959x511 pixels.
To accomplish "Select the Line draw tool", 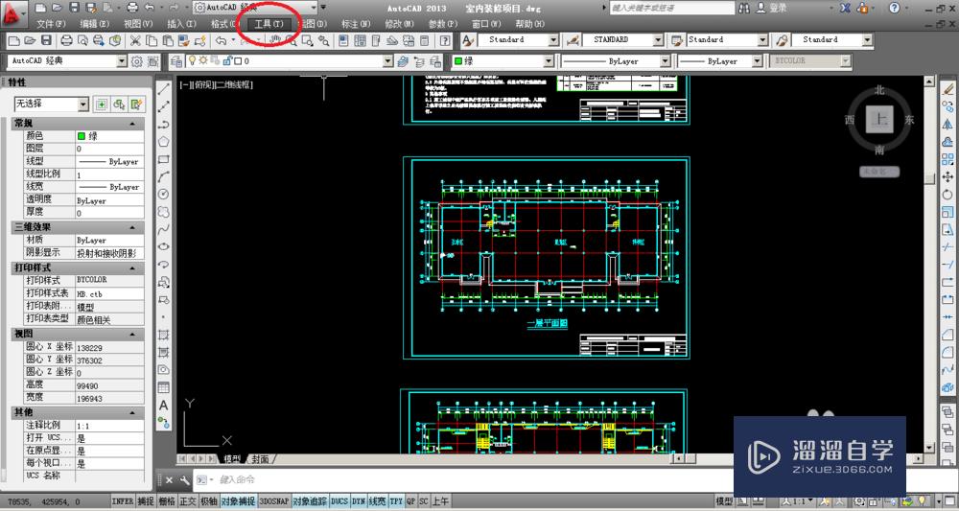I will (164, 88).
